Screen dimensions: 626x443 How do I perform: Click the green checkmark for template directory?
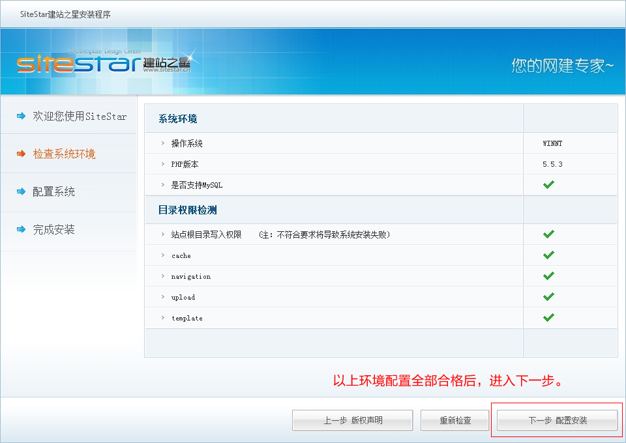(548, 318)
